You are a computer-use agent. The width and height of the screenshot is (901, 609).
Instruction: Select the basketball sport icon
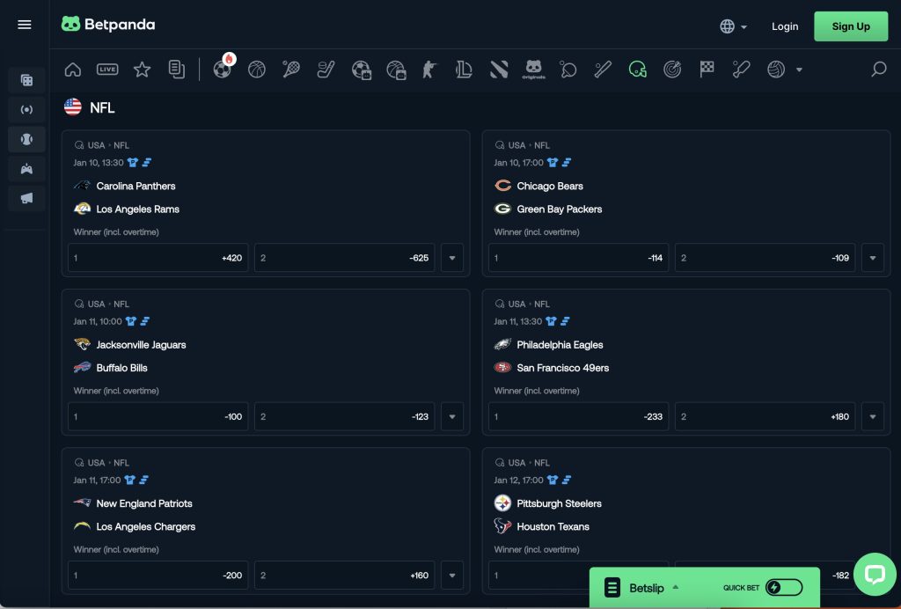(257, 70)
